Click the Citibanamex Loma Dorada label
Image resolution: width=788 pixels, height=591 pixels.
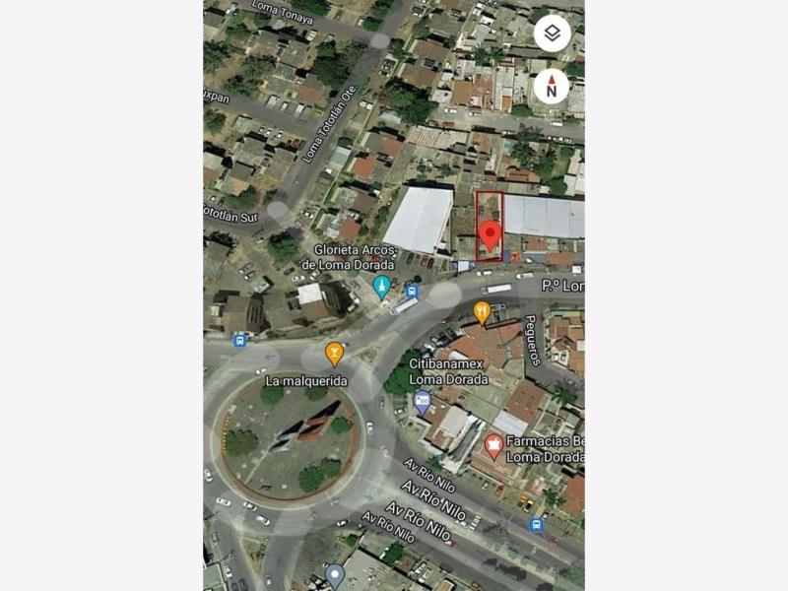(448, 371)
